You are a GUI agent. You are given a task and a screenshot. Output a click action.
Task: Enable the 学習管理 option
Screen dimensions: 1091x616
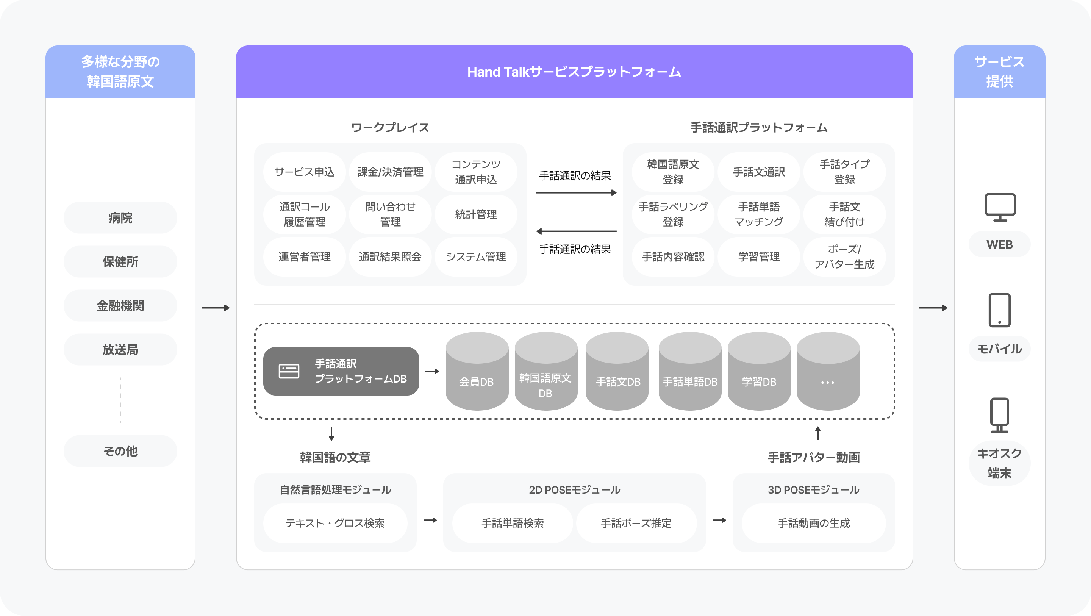758,257
